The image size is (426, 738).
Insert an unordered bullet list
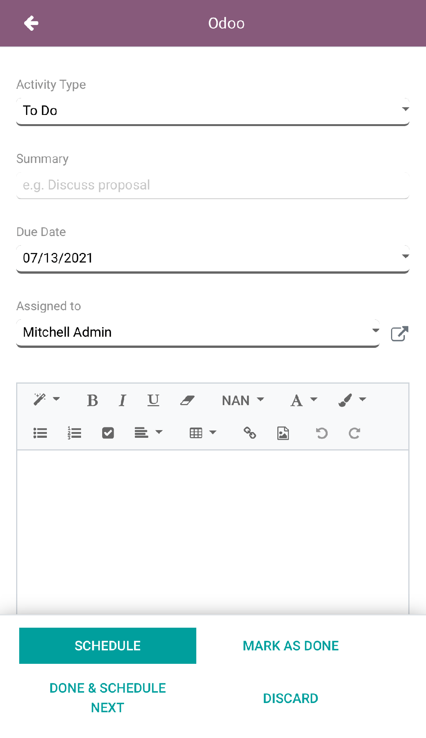pyautogui.click(x=40, y=433)
